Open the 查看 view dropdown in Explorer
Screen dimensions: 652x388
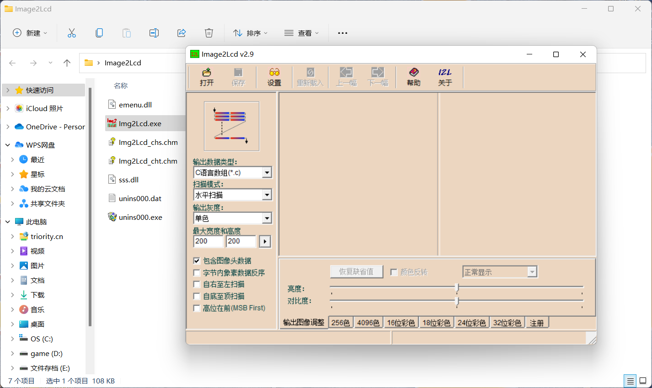click(301, 33)
